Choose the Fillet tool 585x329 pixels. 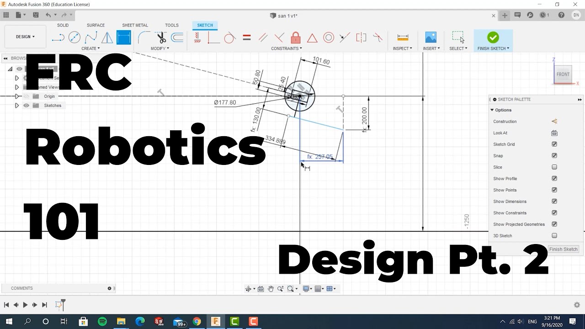(x=144, y=37)
